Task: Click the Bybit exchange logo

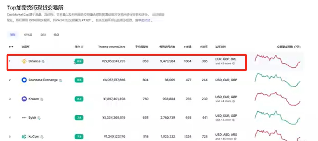Action: coord(24,118)
